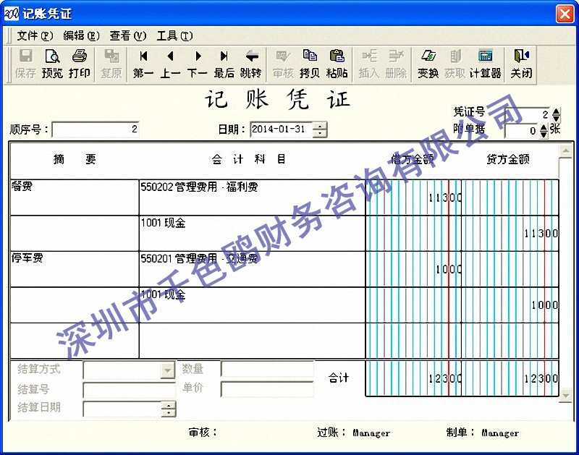The image size is (579, 455).
Task: Open the 计算器 calculator
Action: pyautogui.click(x=485, y=64)
